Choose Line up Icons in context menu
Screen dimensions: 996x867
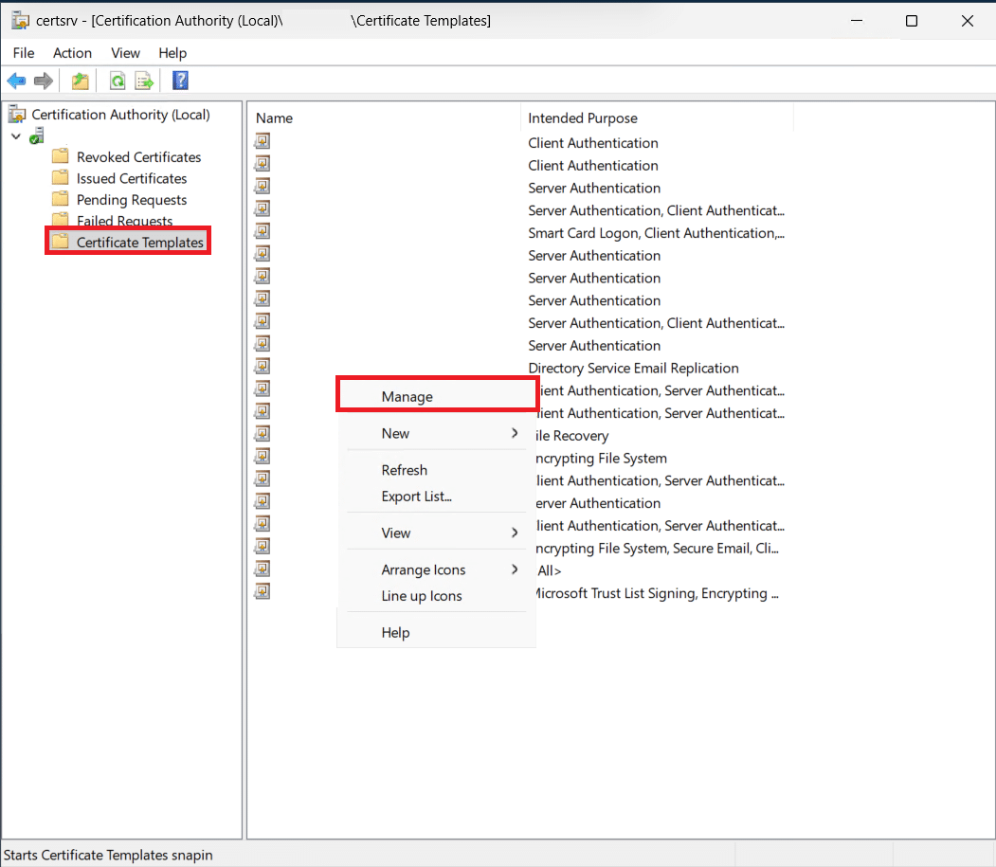click(x=422, y=596)
